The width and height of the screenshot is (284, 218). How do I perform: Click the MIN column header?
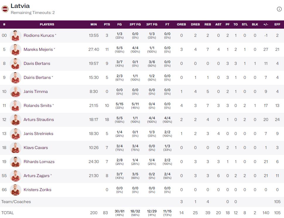pos(93,25)
